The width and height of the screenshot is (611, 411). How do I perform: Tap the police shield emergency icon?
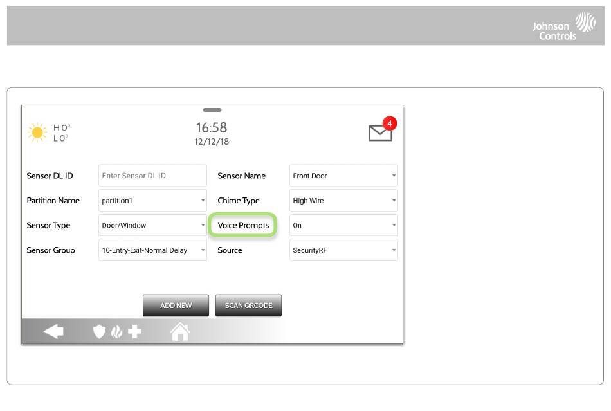point(99,332)
